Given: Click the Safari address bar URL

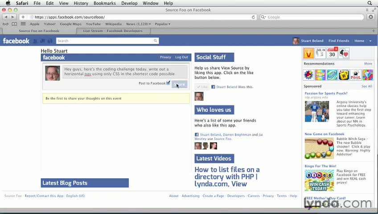Looking at the screenshot, I should point(70,17).
